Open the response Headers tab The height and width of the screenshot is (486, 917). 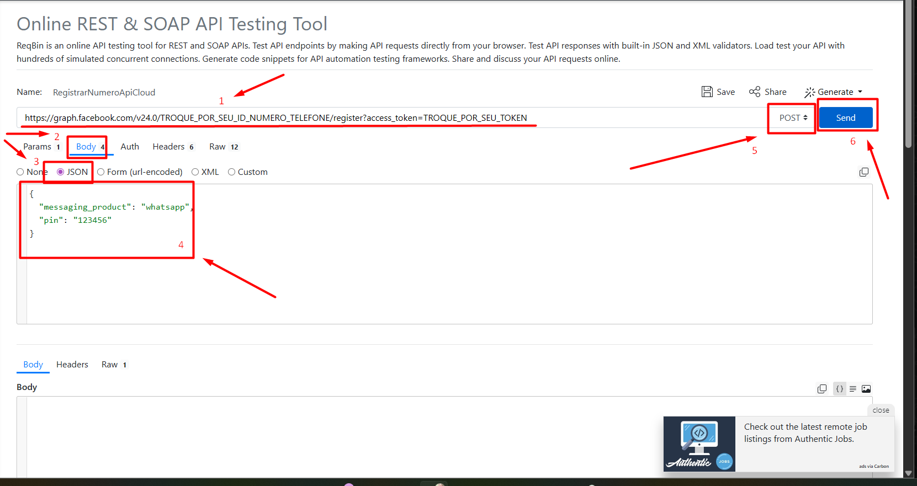point(72,365)
